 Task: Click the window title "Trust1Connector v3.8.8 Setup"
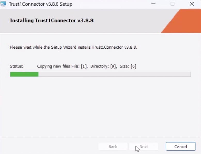click(41, 4)
